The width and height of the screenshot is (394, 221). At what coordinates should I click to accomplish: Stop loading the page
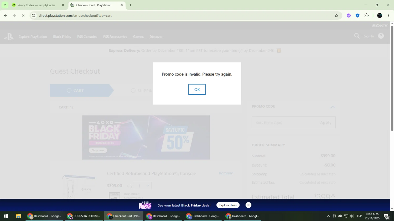[x=23, y=15]
